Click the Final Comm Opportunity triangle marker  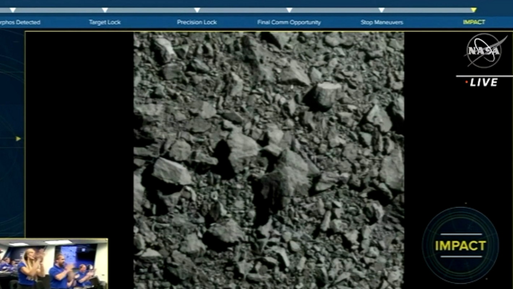[289, 10]
